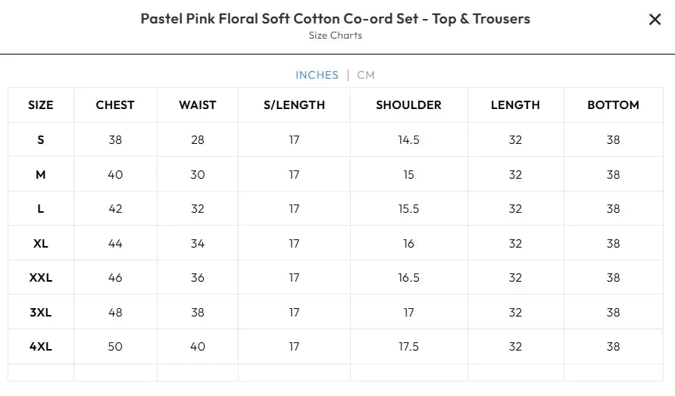Click the chest value 42 for size L
This screenshot has height=396, width=675.
click(x=115, y=209)
